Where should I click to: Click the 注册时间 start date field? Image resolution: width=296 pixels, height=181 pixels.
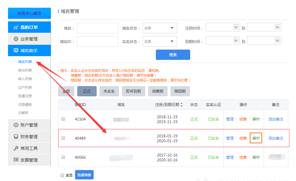pos(223,27)
